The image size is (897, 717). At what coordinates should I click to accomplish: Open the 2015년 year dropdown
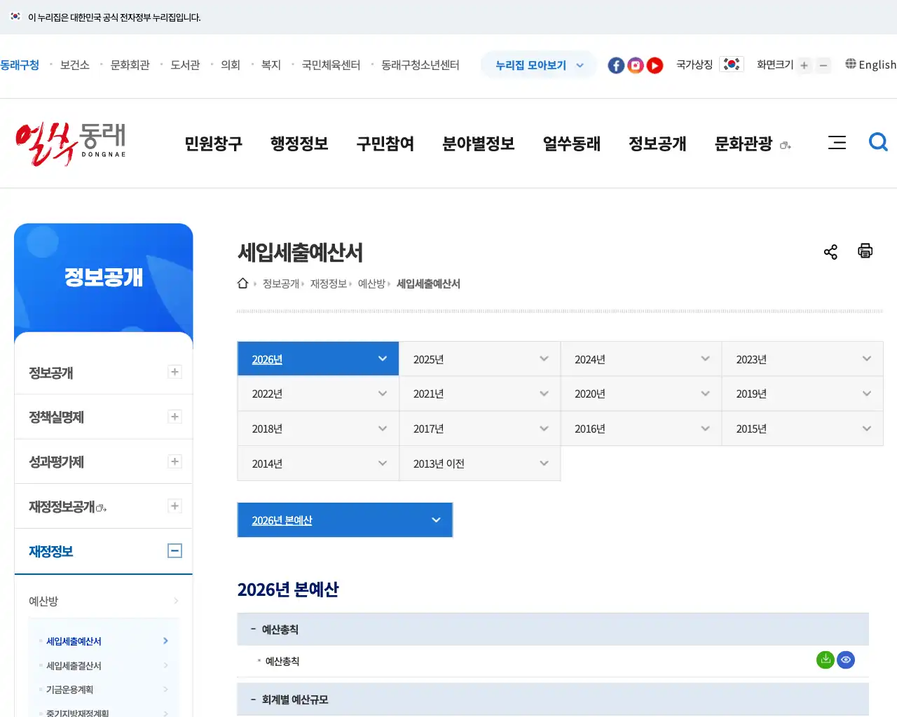pos(802,429)
